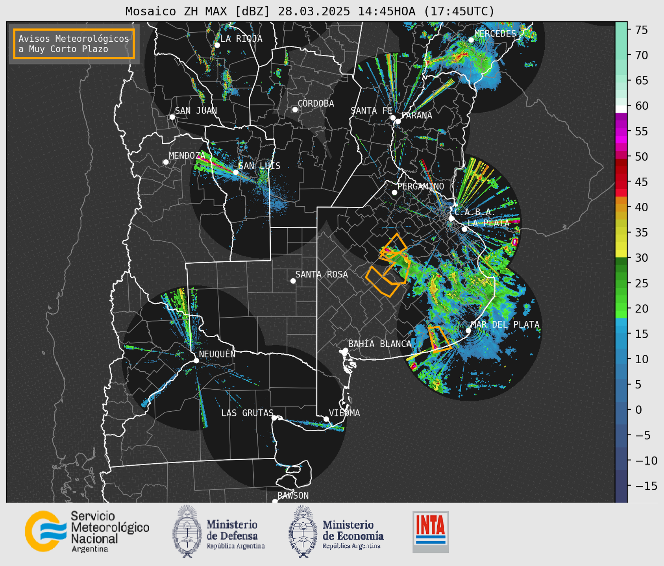The width and height of the screenshot is (664, 566).
Task: Click the LA PLATA city label
Action: (x=488, y=223)
